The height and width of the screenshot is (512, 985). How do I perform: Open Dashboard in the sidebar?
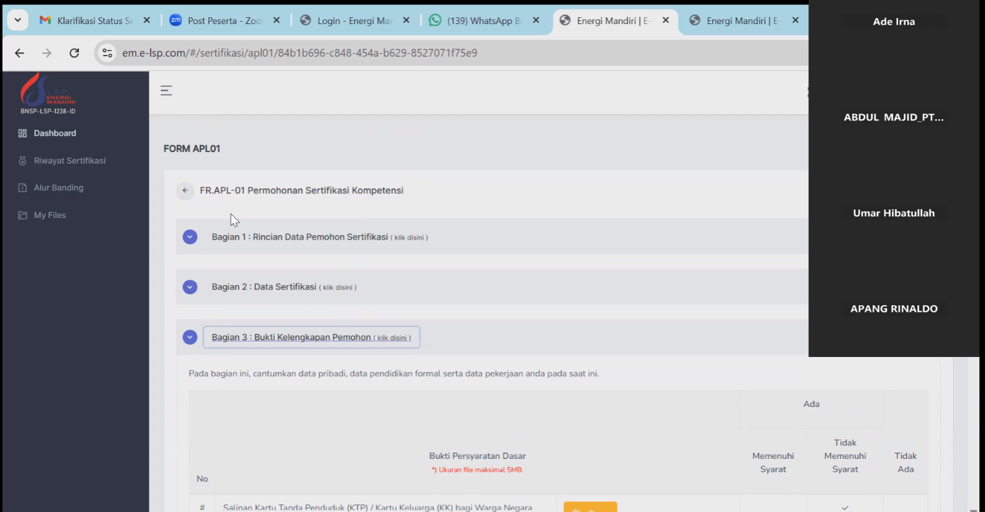coord(55,133)
